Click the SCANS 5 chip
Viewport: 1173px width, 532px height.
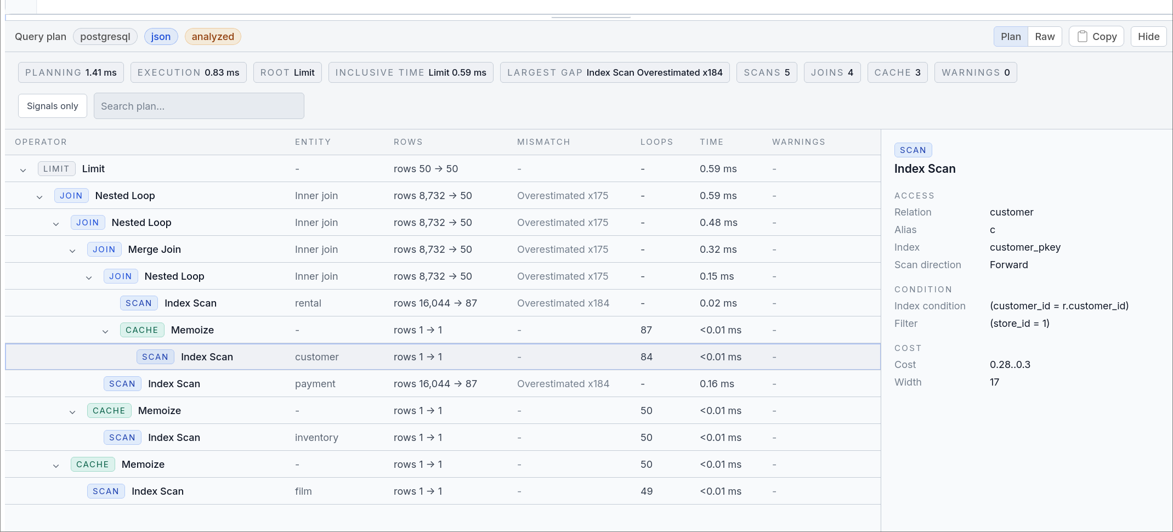click(x=767, y=72)
